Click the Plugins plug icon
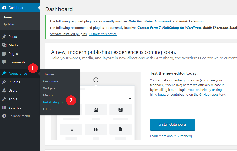The height and width of the screenshot is (151, 237). point(4,82)
